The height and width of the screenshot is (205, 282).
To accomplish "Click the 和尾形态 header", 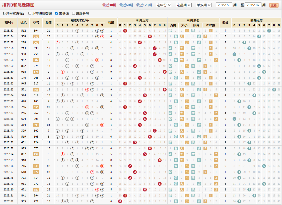I will pyautogui.click(x=193, y=20).
